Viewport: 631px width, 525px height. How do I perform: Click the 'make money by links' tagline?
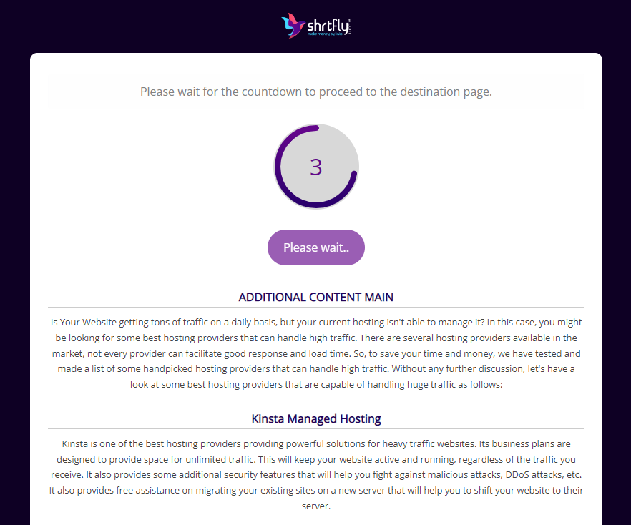(x=325, y=34)
